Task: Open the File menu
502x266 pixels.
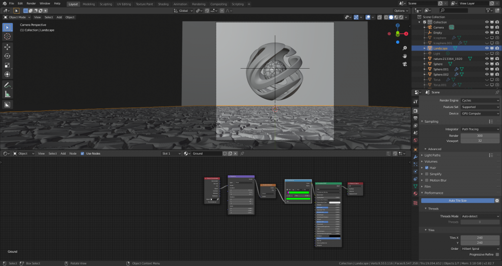Action: [x=12, y=3]
